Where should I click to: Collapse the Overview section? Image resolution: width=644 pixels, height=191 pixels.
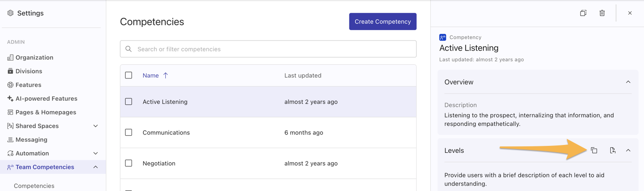point(628,82)
